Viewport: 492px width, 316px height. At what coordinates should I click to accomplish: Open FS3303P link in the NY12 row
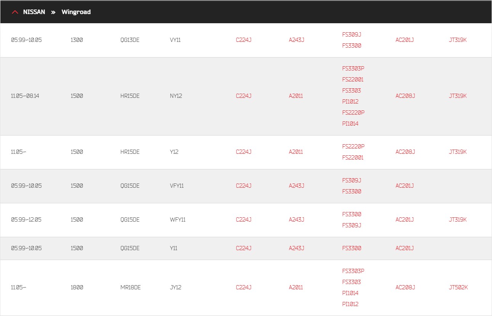coord(353,69)
